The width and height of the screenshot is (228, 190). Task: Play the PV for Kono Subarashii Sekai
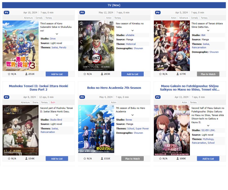tap(7, 12)
